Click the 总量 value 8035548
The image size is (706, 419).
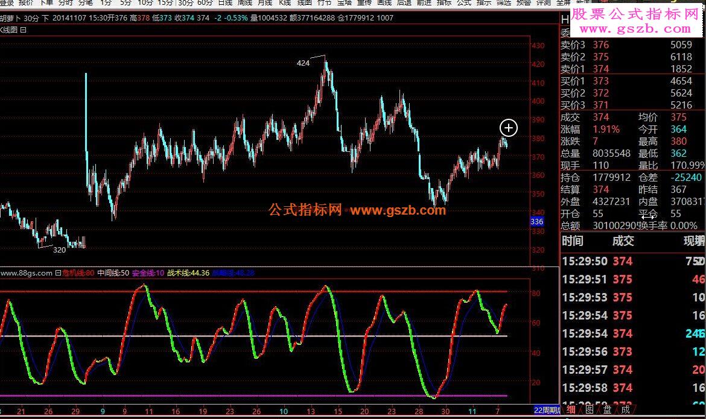click(611, 154)
